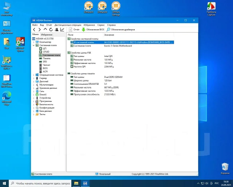
Task: Open the Файл menu
Action: (x=35, y=25)
